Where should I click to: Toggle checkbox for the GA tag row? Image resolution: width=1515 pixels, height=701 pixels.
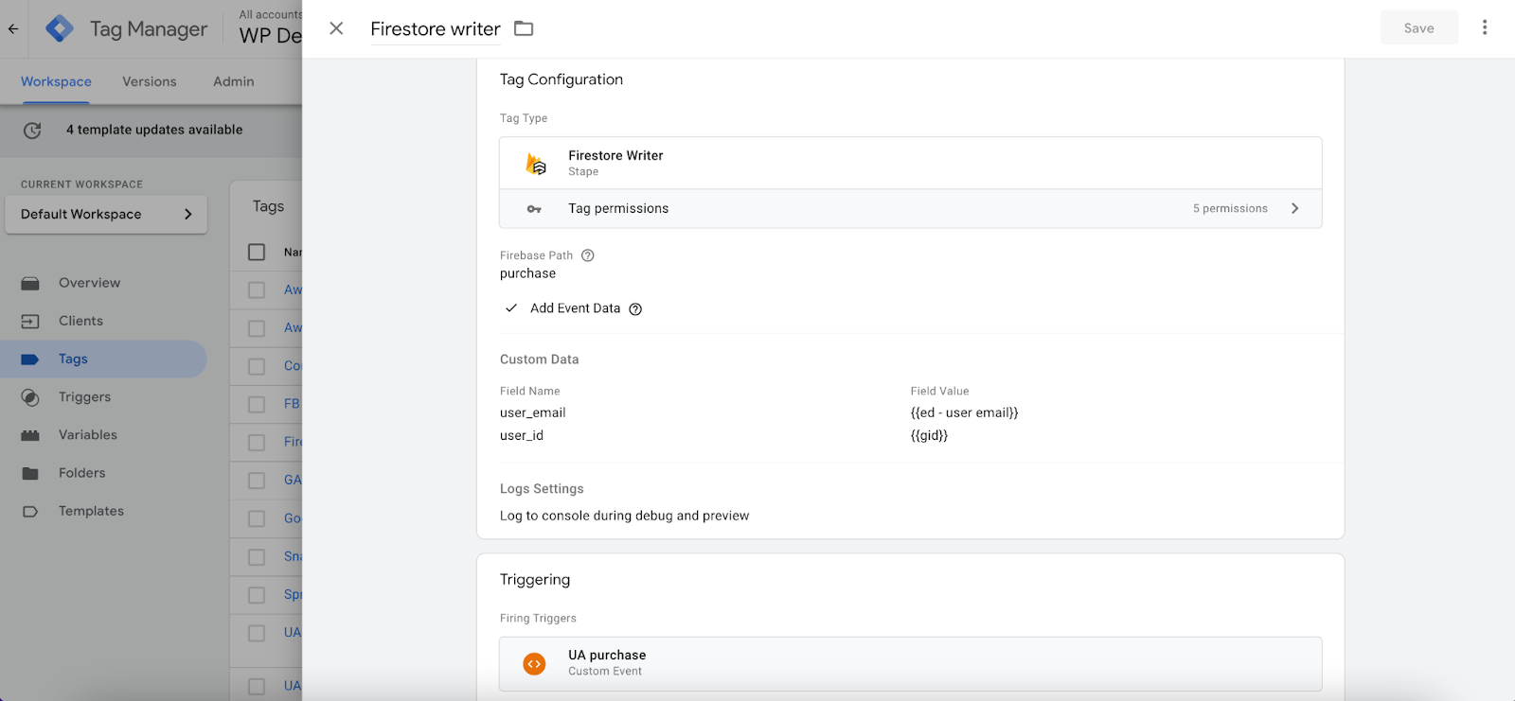click(x=257, y=481)
